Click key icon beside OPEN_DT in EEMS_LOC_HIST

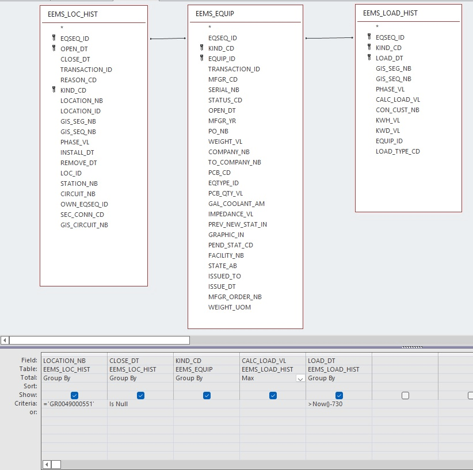point(54,48)
